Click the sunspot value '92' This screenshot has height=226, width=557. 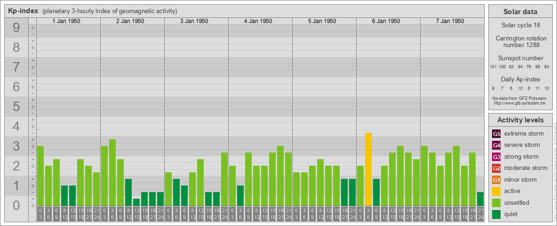pos(511,67)
